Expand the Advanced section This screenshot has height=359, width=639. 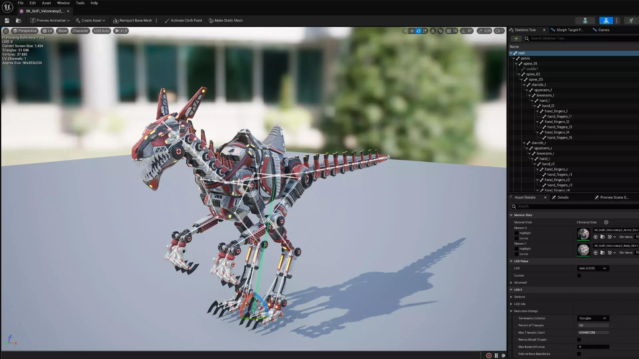click(511, 283)
